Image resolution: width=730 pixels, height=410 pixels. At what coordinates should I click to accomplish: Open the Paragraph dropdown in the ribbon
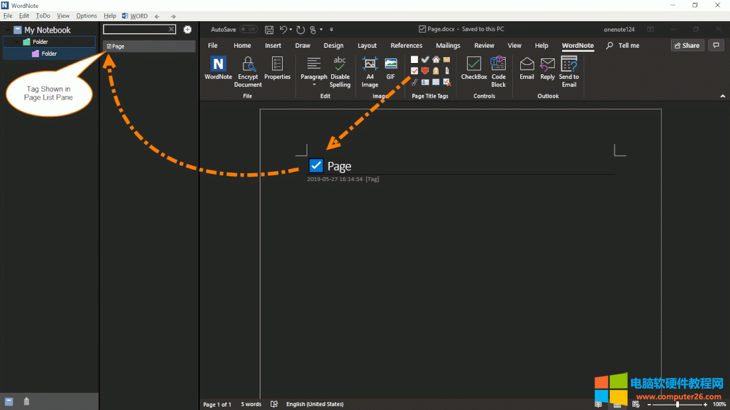click(x=314, y=72)
